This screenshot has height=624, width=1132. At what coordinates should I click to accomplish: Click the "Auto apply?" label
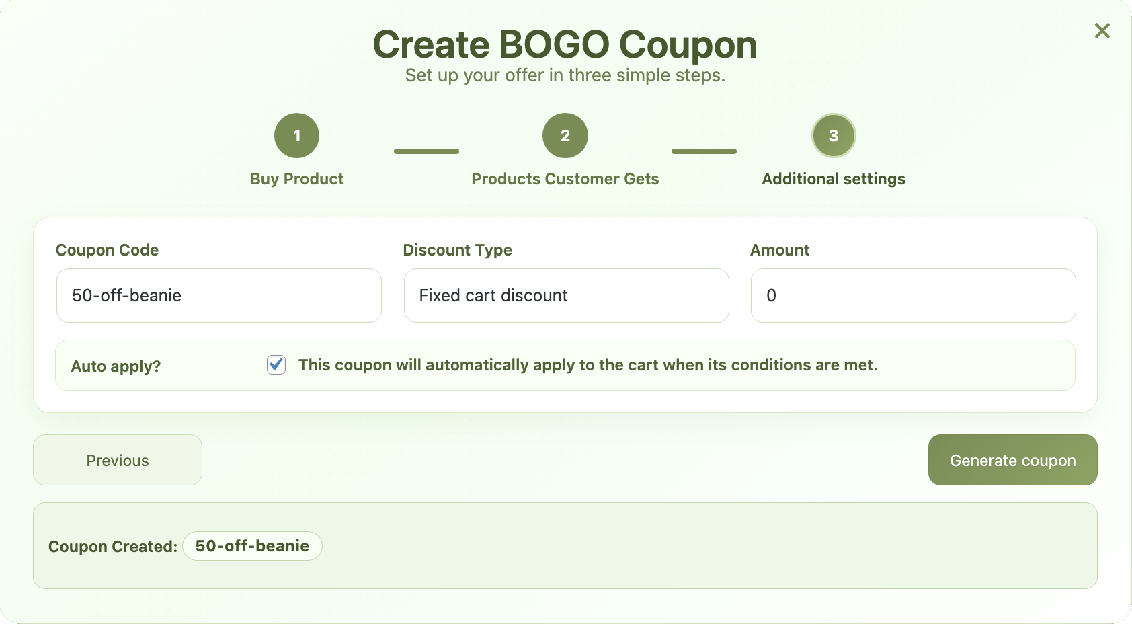[116, 366]
